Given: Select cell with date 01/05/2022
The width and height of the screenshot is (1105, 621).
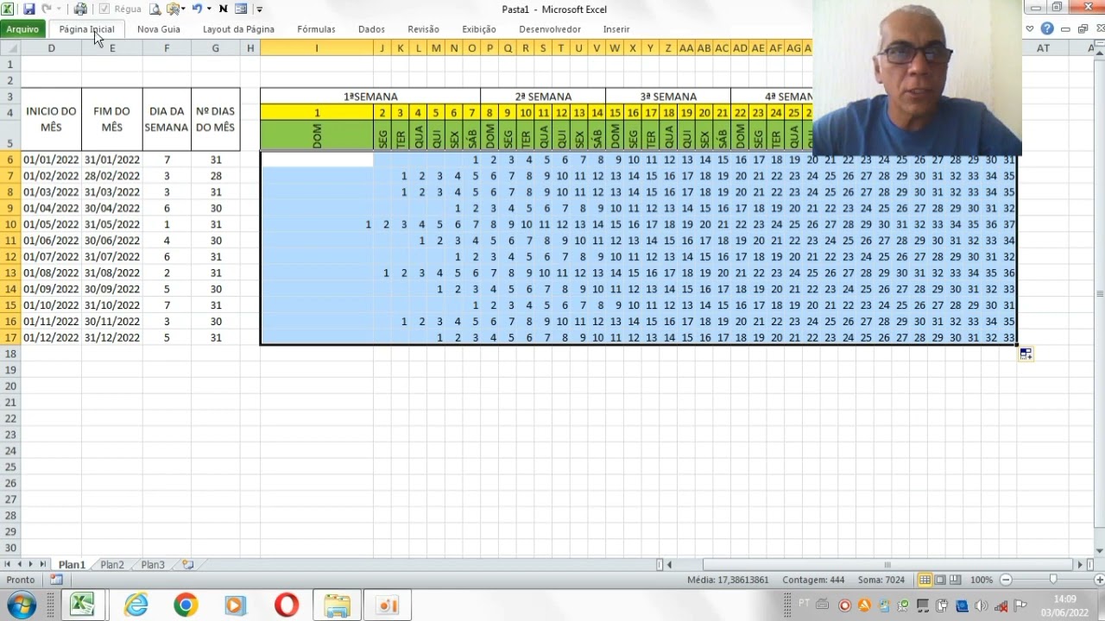Looking at the screenshot, I should point(51,224).
